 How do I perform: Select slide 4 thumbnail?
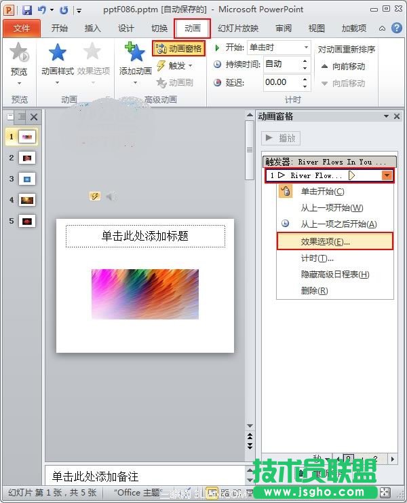27,200
